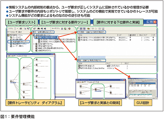164x119 pixels.
Task: Select the 販売計画を作成する requirement
Action: (44, 44)
